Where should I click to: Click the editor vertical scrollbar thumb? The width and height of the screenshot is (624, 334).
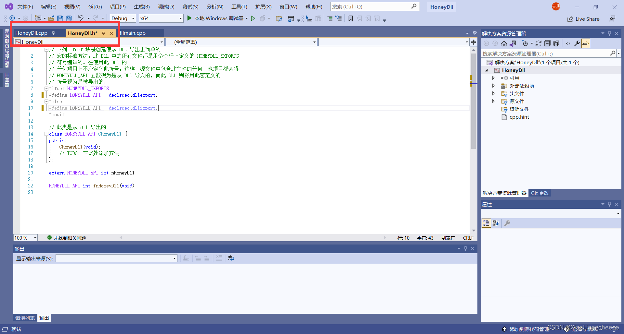[x=474, y=101]
